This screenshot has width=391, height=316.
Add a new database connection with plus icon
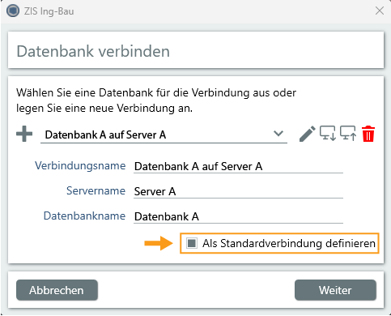(x=24, y=134)
